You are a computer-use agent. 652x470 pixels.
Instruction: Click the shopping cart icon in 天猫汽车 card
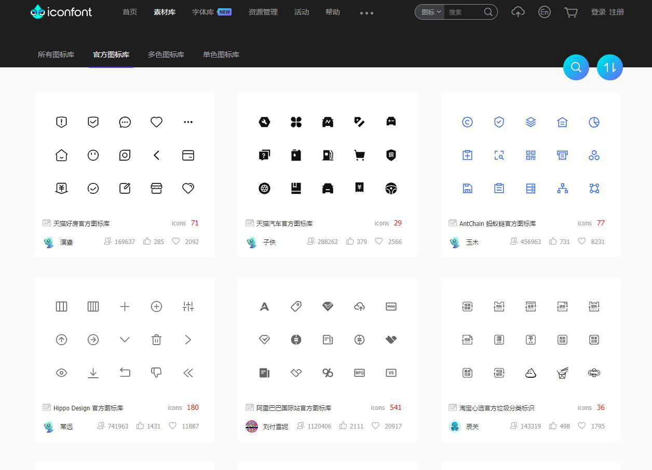(359, 155)
